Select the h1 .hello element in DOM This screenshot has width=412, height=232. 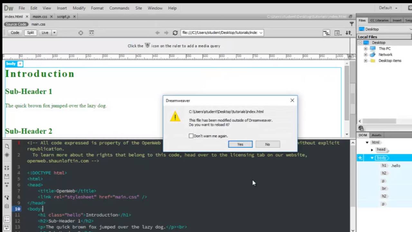point(391,166)
